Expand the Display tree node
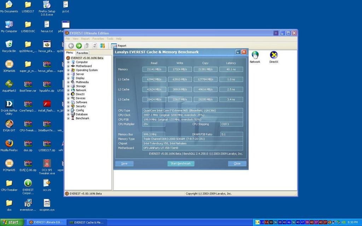 click(x=68, y=78)
